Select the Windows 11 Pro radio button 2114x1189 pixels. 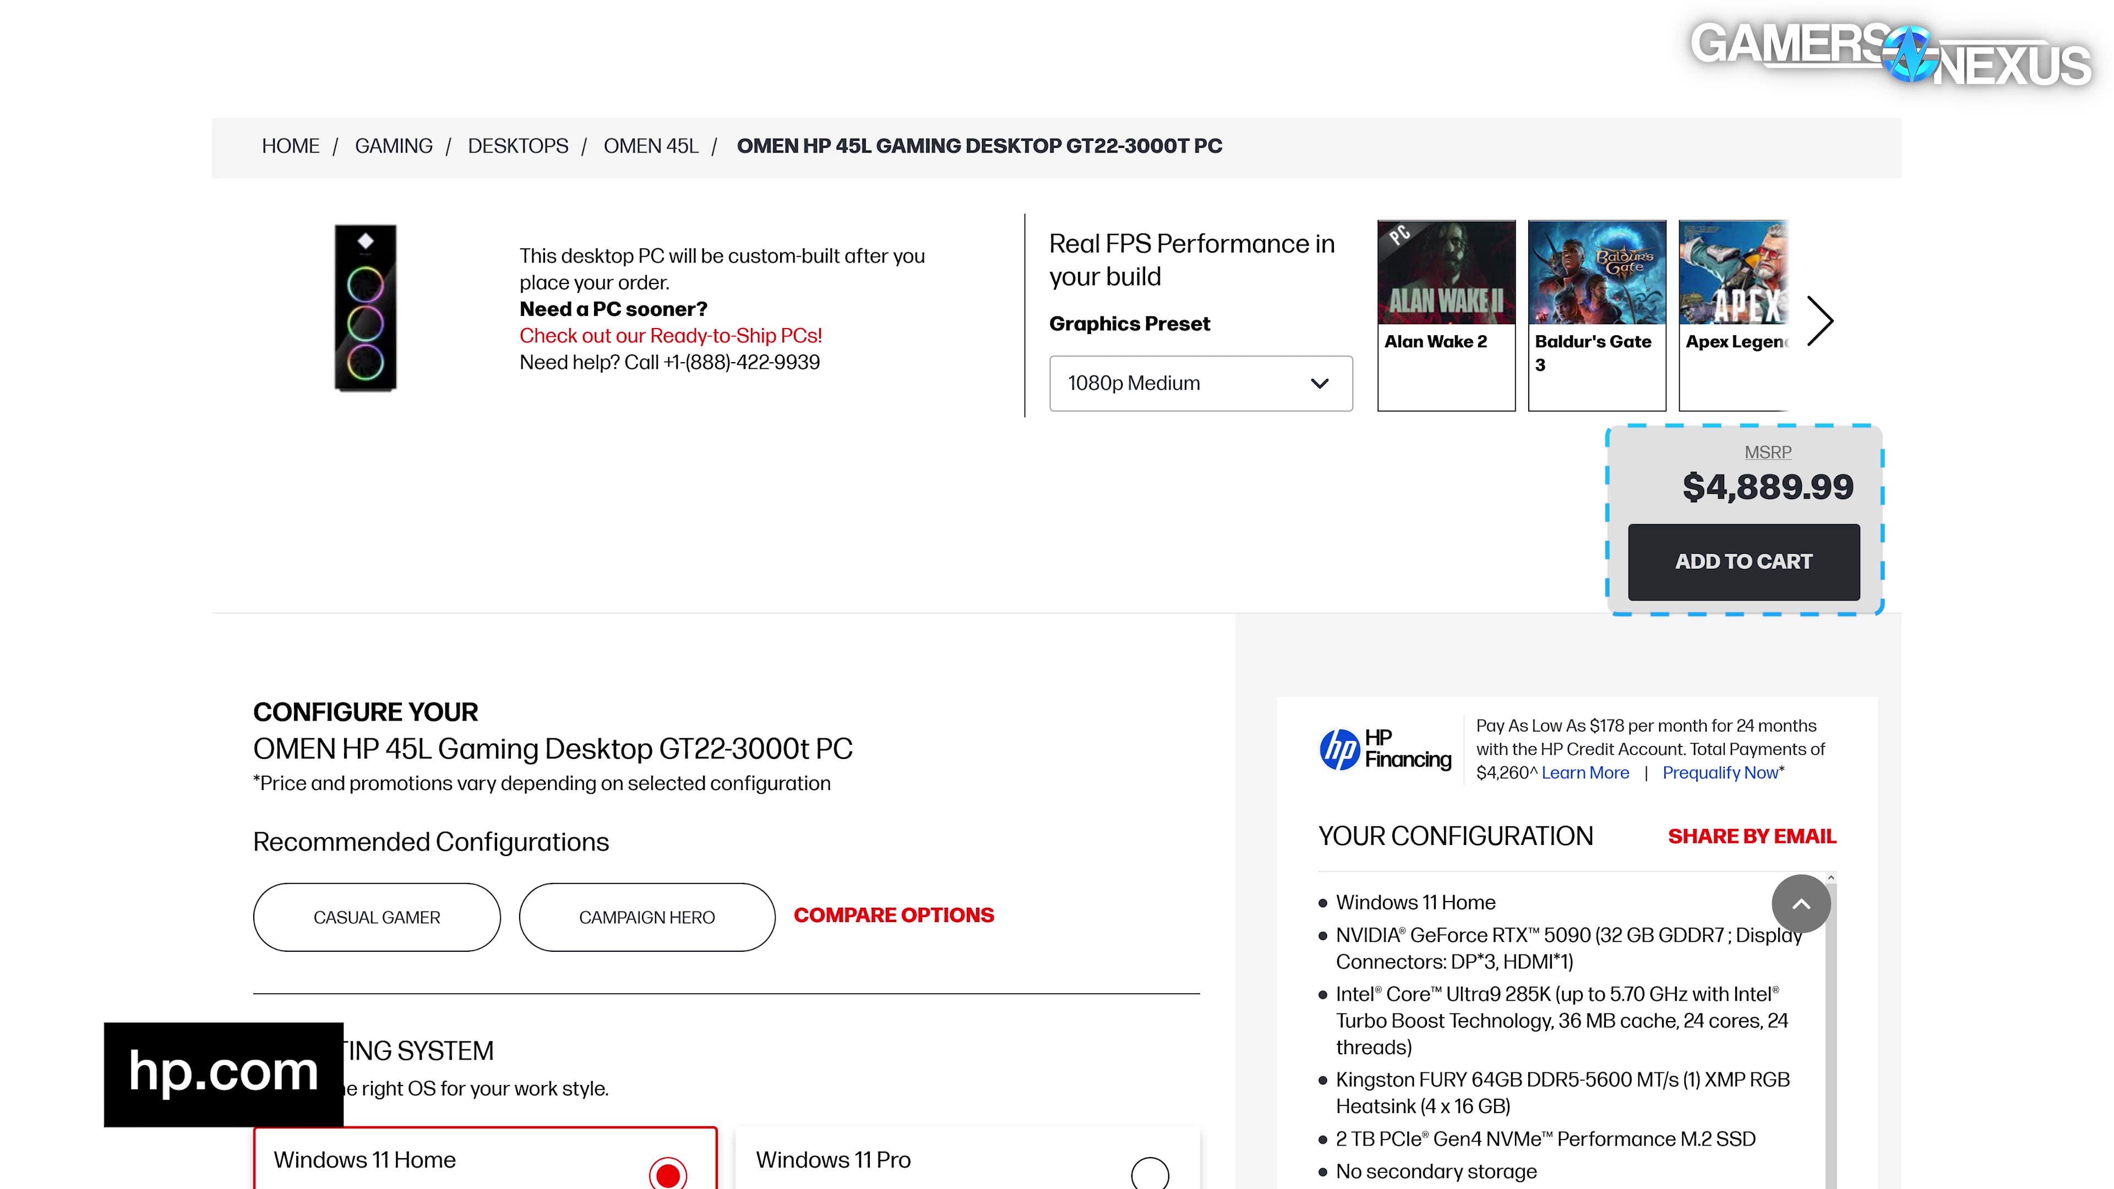[1149, 1175]
